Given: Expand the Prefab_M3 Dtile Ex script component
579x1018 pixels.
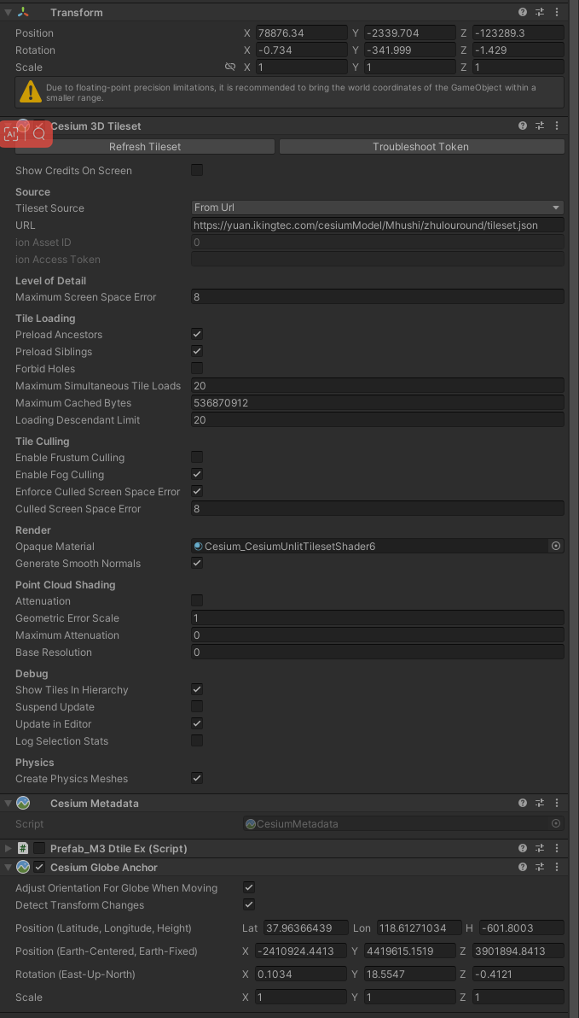Looking at the screenshot, I should point(8,849).
